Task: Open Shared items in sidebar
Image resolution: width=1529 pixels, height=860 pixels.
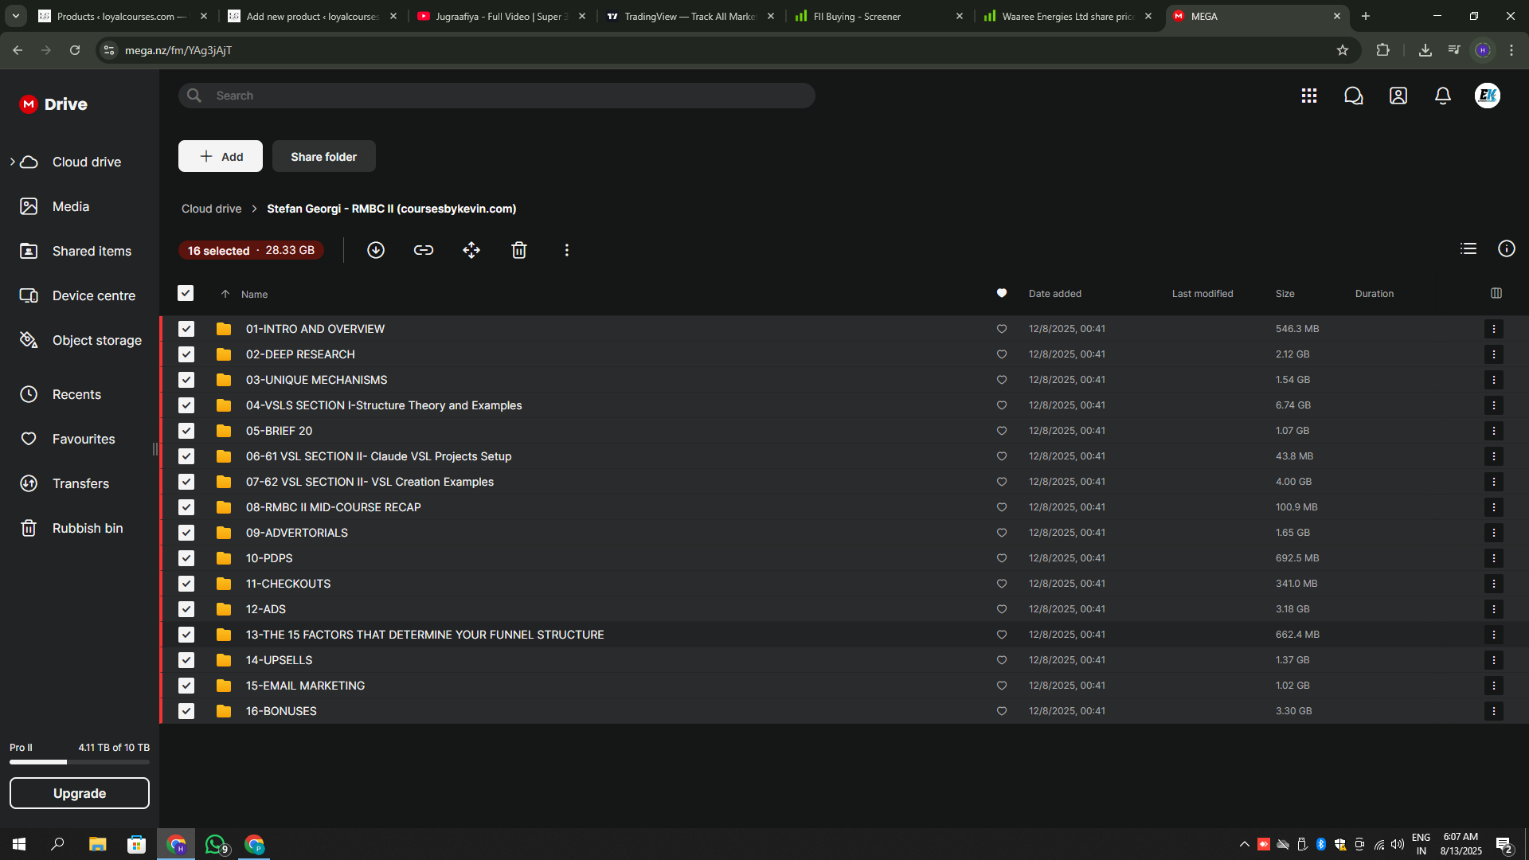Action: coord(92,251)
